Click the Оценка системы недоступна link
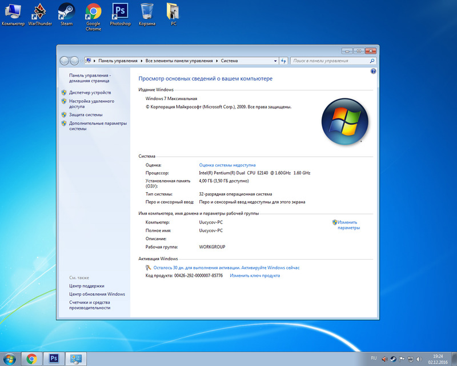This screenshot has height=366, width=457. [227, 165]
